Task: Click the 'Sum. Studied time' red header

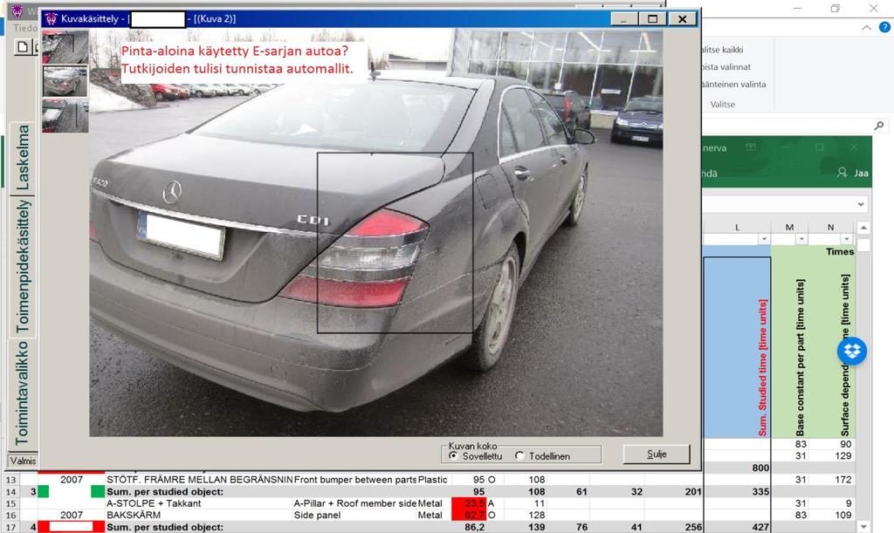Action: tap(762, 368)
